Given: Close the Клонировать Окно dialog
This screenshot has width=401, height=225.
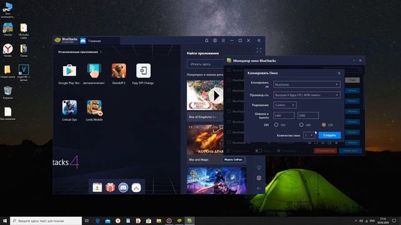Looking at the screenshot, I should point(339,73).
